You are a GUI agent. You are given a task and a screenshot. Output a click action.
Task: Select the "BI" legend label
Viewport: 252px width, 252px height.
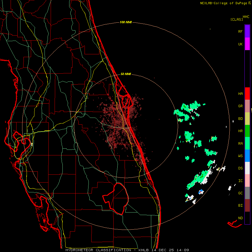pos(240,206)
